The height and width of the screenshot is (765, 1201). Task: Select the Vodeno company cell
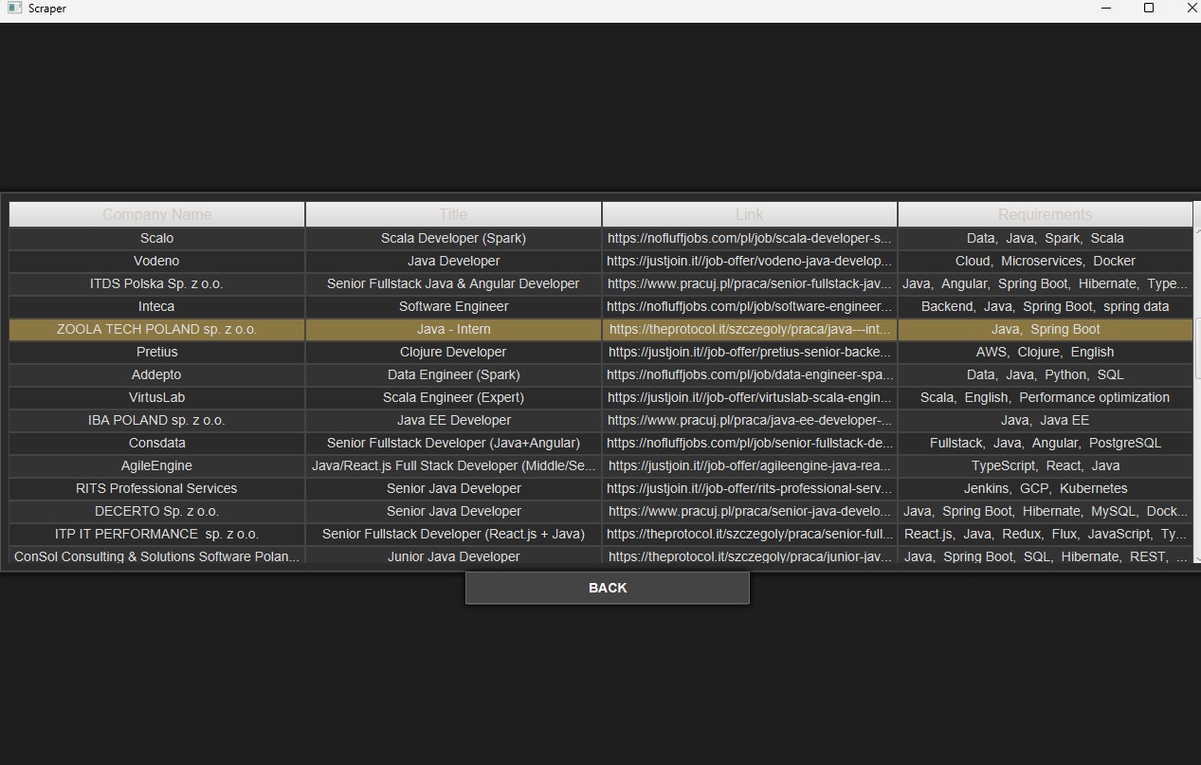pos(157,261)
